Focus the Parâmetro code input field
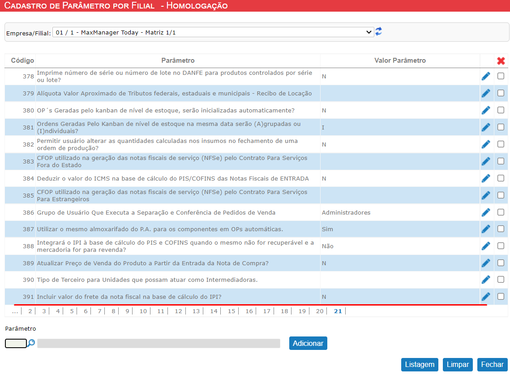The height and width of the screenshot is (375, 510). click(x=16, y=344)
